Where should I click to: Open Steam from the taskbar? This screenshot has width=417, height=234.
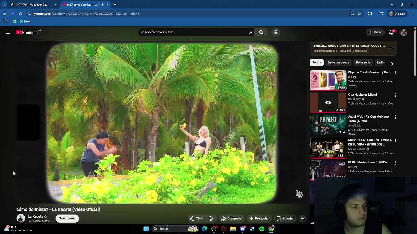point(252,229)
